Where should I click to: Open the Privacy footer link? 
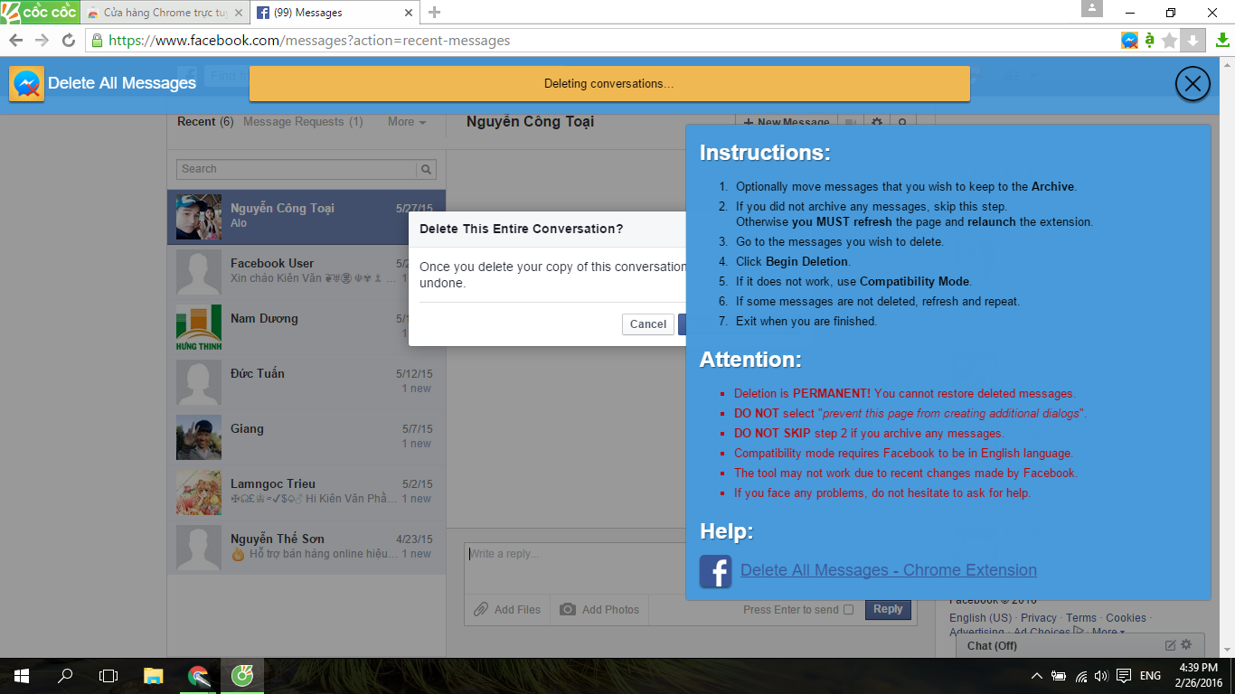1039,618
